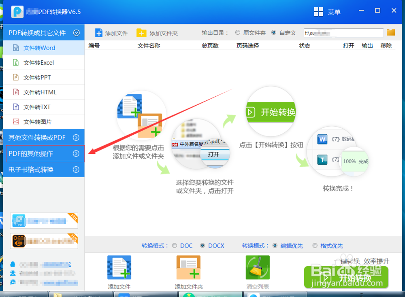405x297 pixels.
Task: Click the image icon beside 文件转图片
Action: [x=16, y=121]
